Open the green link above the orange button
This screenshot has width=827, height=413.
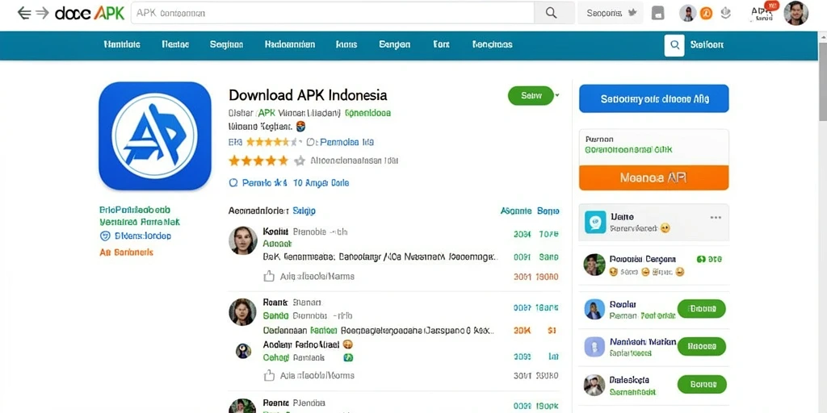pyautogui.click(x=628, y=149)
